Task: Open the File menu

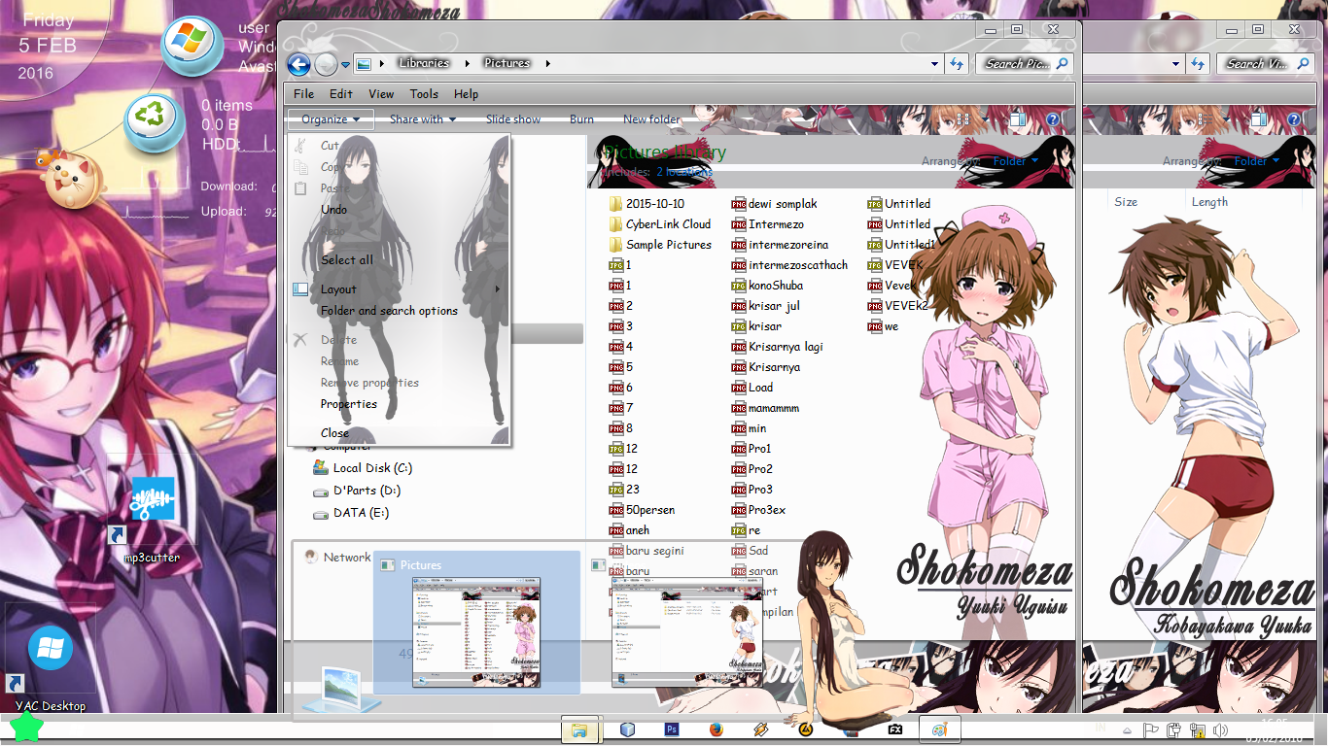Action: pos(304,94)
